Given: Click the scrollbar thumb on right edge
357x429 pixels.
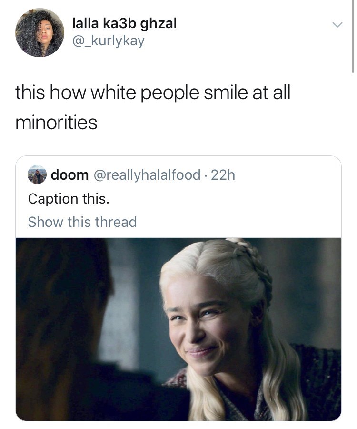Looking at the screenshot, I should click(353, 36).
